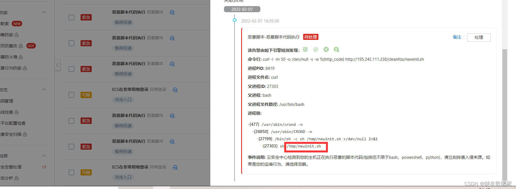
Task: Click the 处理 button in alert details
Action: pos(479,37)
